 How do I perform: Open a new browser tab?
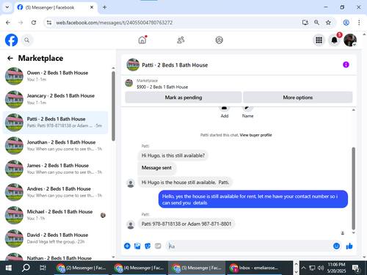coord(104,7)
